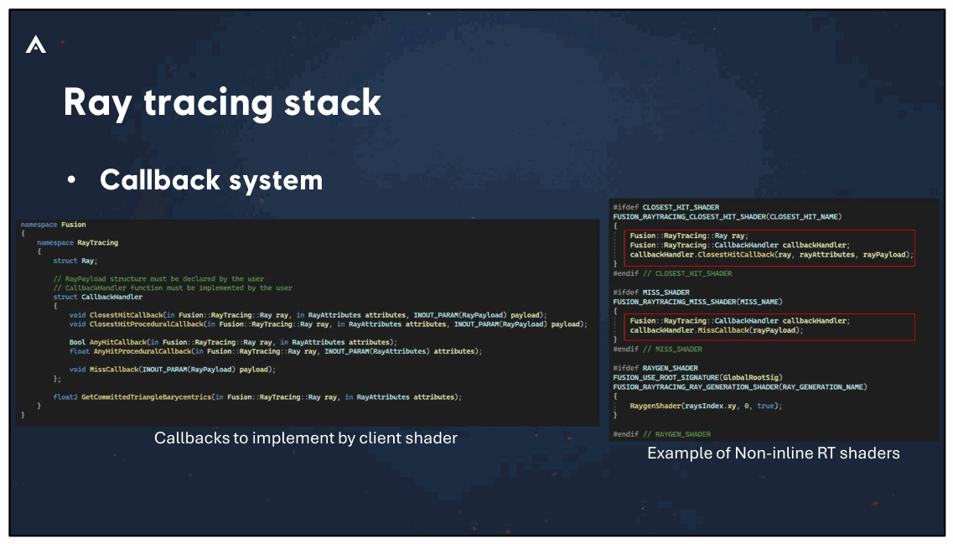Screen dimensions: 953x544
Task: Click the "namespace RayTracing" code line
Action: (78, 242)
